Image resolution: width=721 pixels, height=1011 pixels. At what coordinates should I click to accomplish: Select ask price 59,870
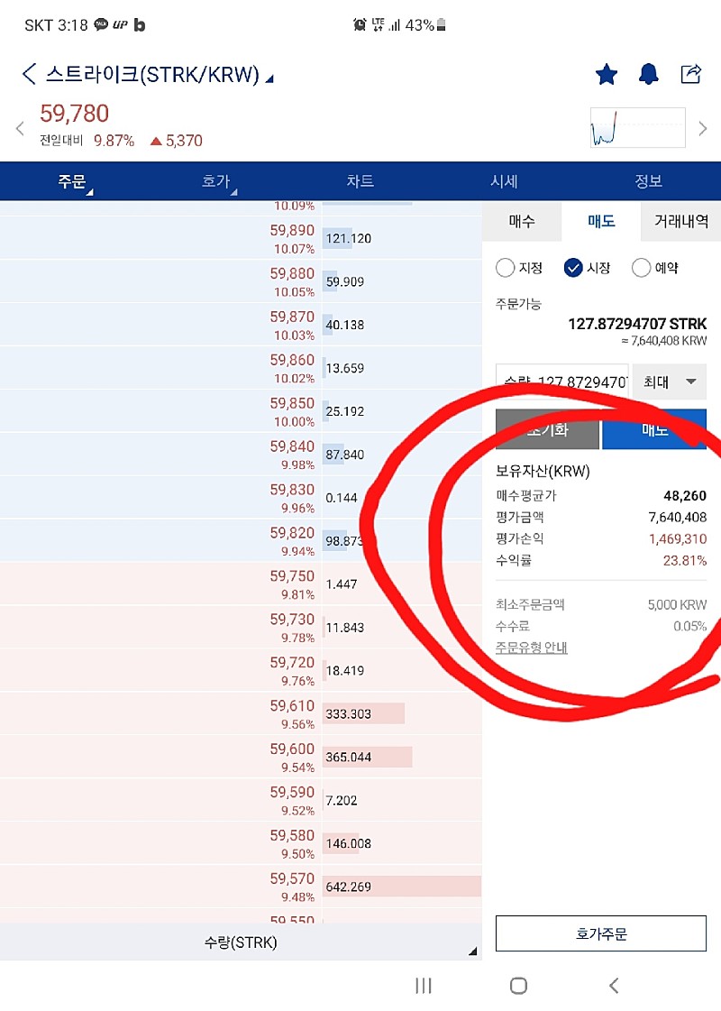click(292, 317)
